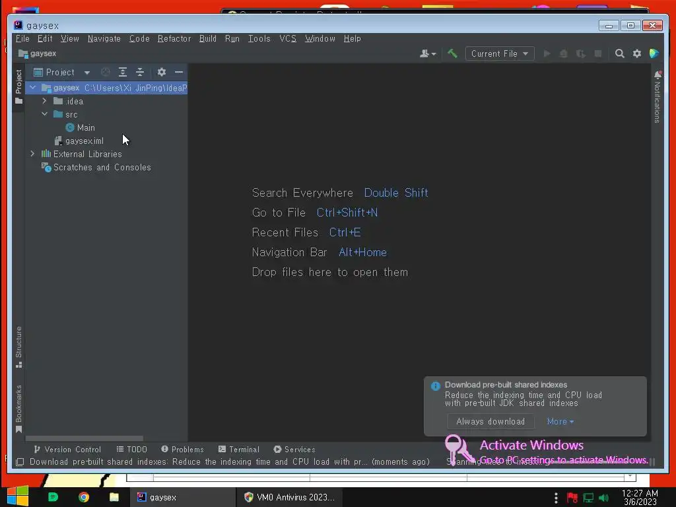
Task: Open the Window menu
Action: (x=320, y=38)
